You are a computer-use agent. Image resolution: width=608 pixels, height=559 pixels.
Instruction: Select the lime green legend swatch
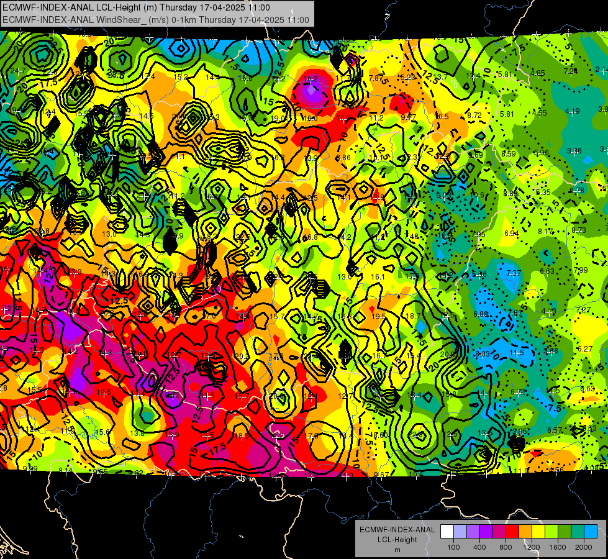(x=551, y=532)
